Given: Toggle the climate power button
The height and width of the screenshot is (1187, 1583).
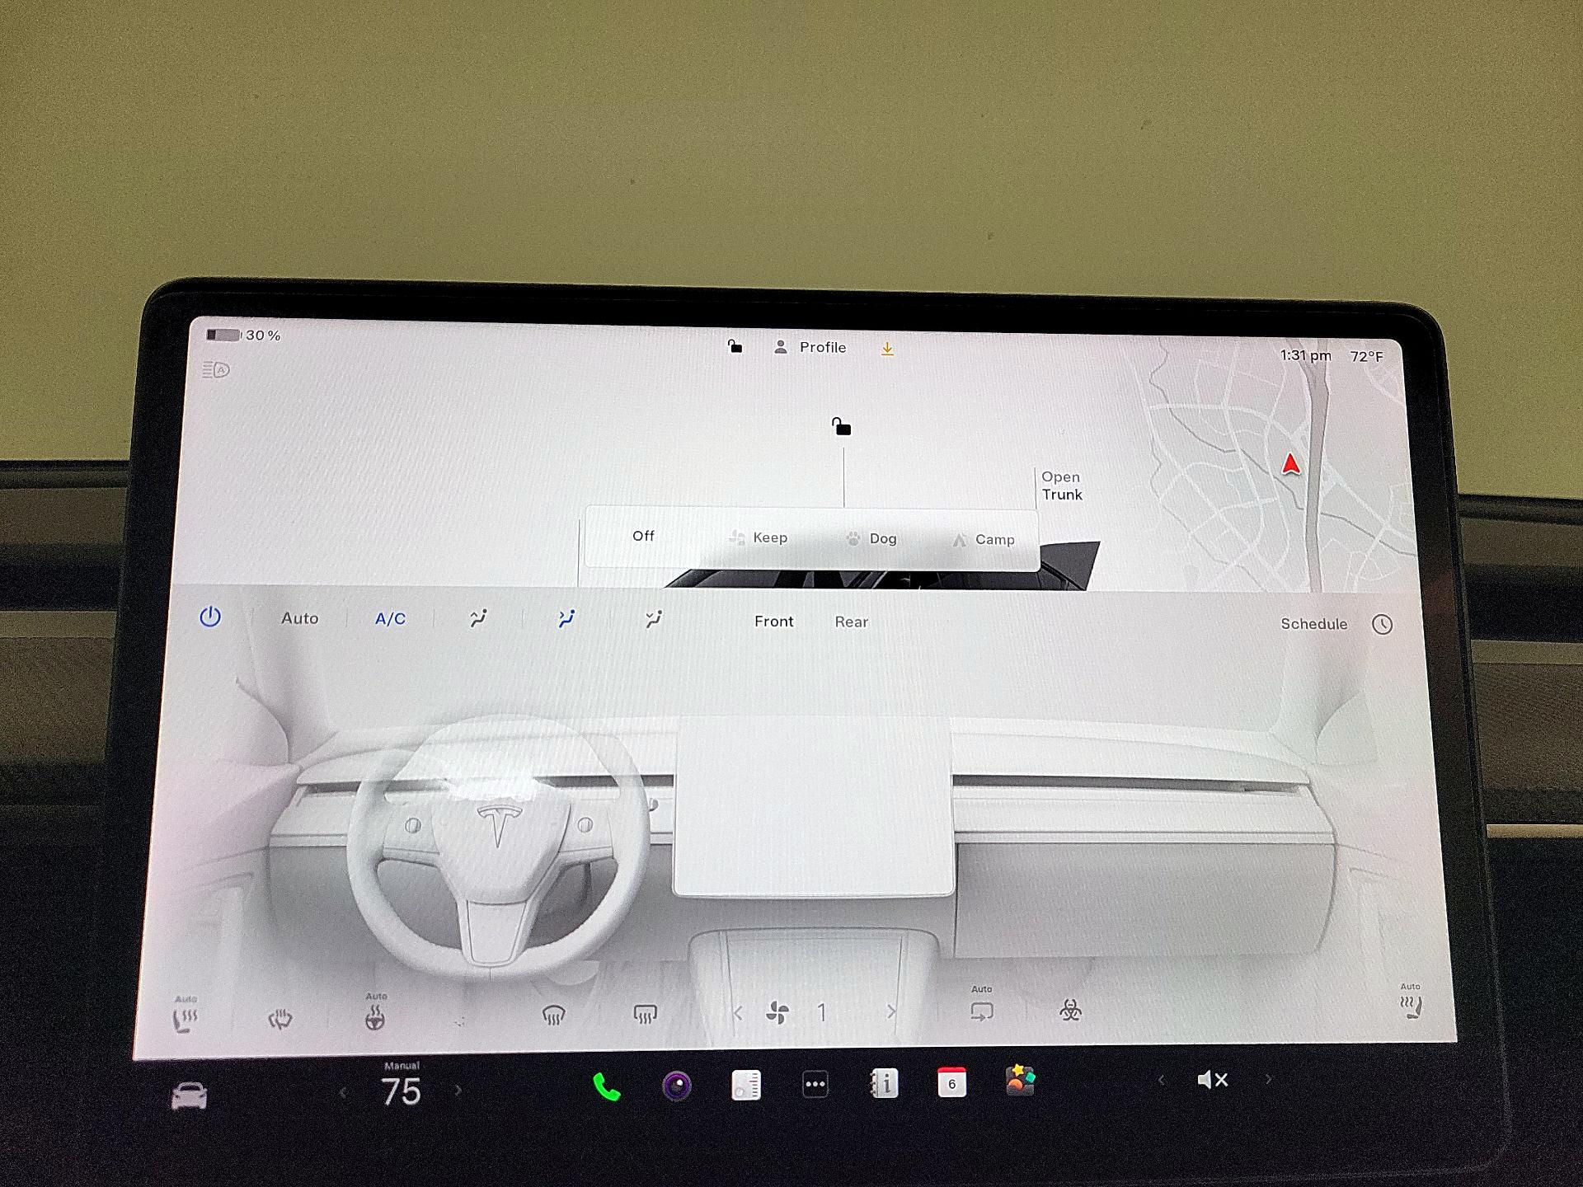Looking at the screenshot, I should point(210,617).
